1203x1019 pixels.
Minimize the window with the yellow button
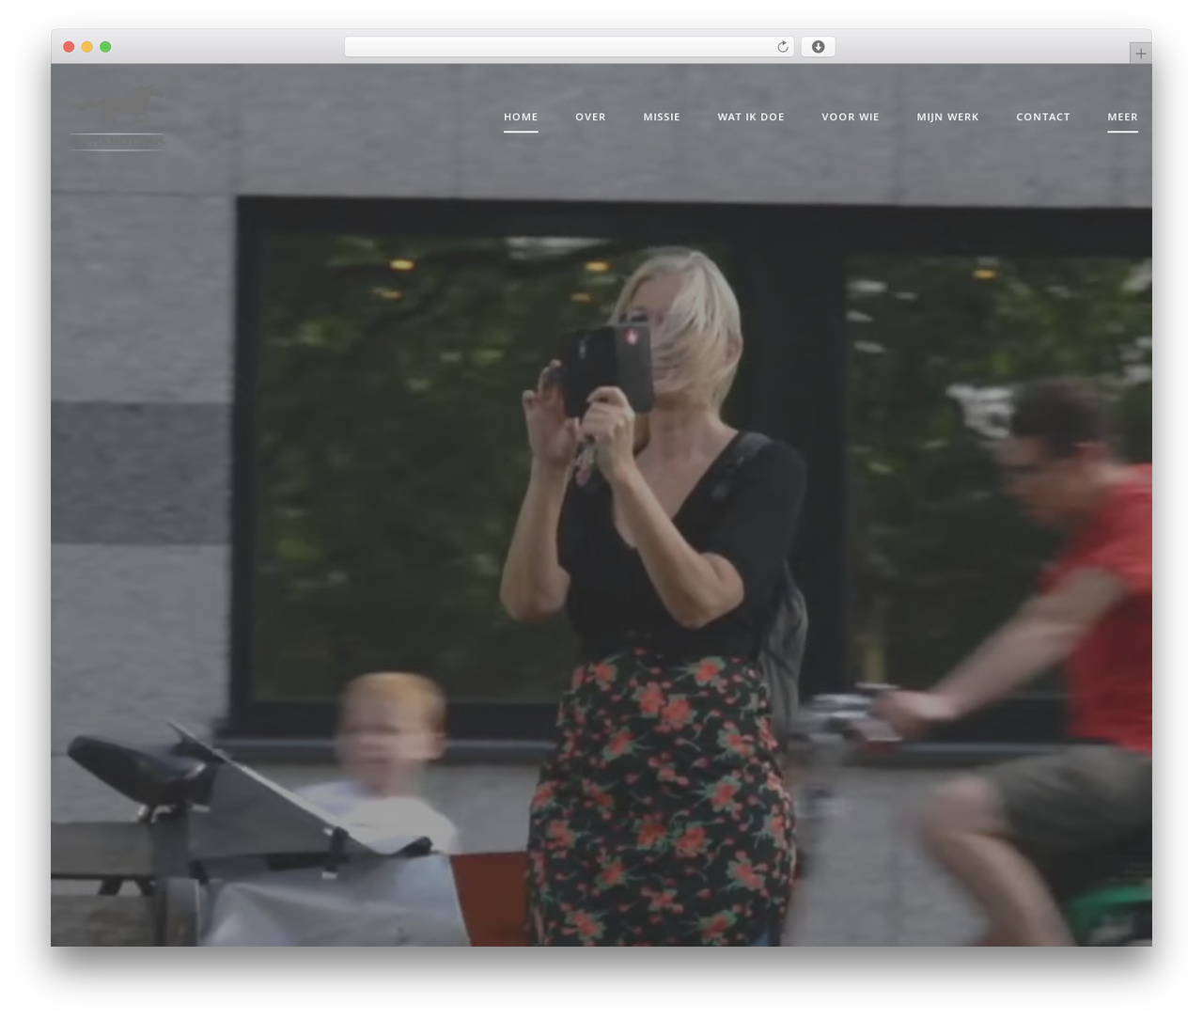(86, 47)
